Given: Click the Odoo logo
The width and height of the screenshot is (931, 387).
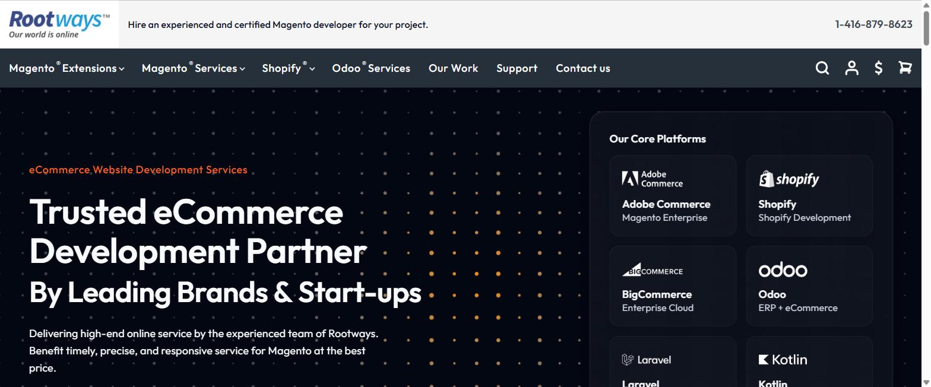Looking at the screenshot, I should click(783, 270).
